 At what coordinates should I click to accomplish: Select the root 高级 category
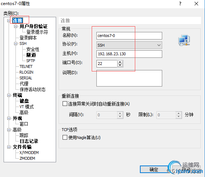17,130
